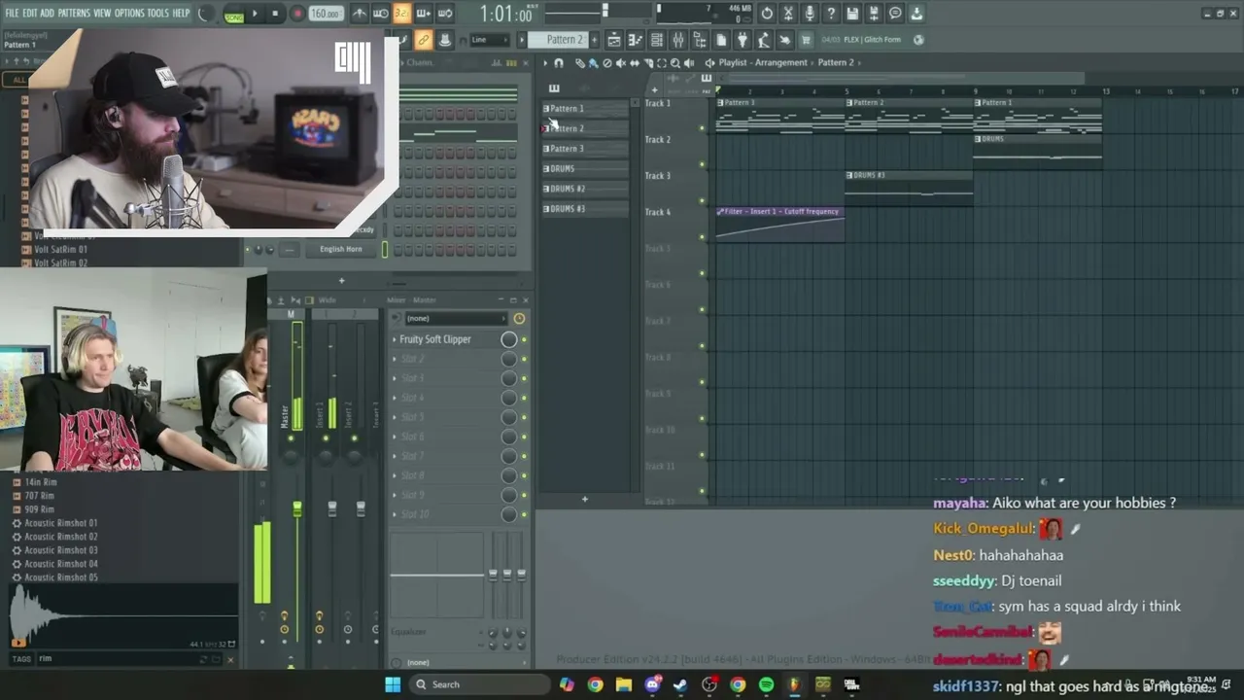Screen dimensions: 1244x700
Task: Click the tempo tapper icon
Action: point(764,40)
